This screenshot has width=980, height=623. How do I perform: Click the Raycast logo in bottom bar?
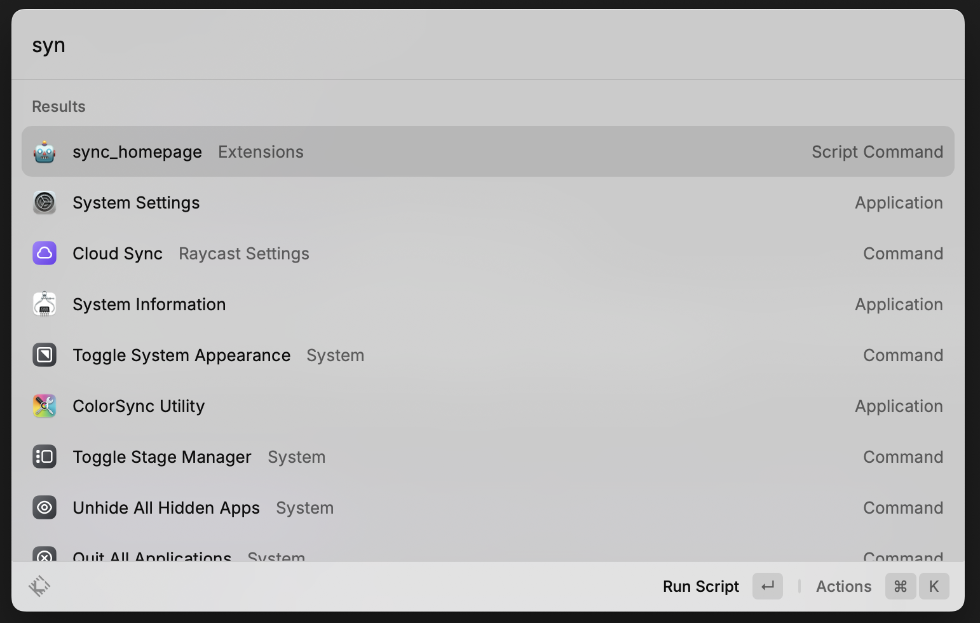(x=39, y=586)
